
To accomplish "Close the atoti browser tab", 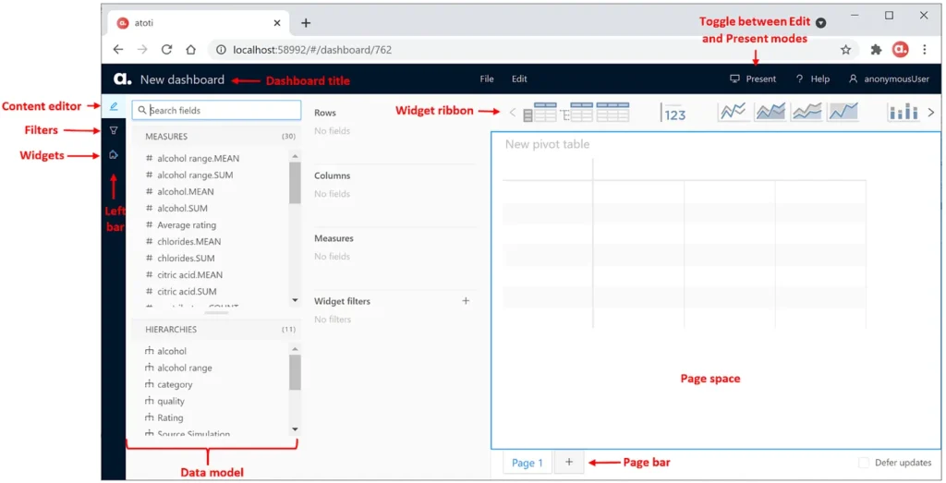I will pyautogui.click(x=277, y=23).
